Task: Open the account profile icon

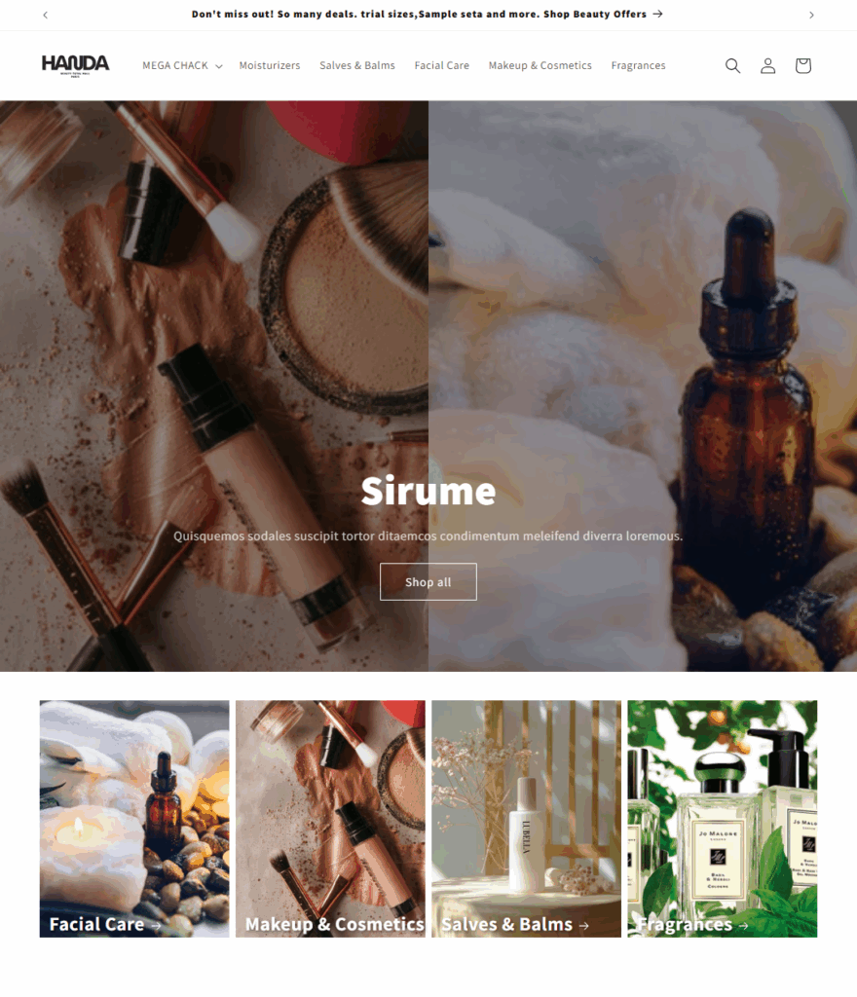Action: coord(768,65)
